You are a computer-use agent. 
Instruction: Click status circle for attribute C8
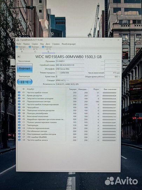[19, 140]
